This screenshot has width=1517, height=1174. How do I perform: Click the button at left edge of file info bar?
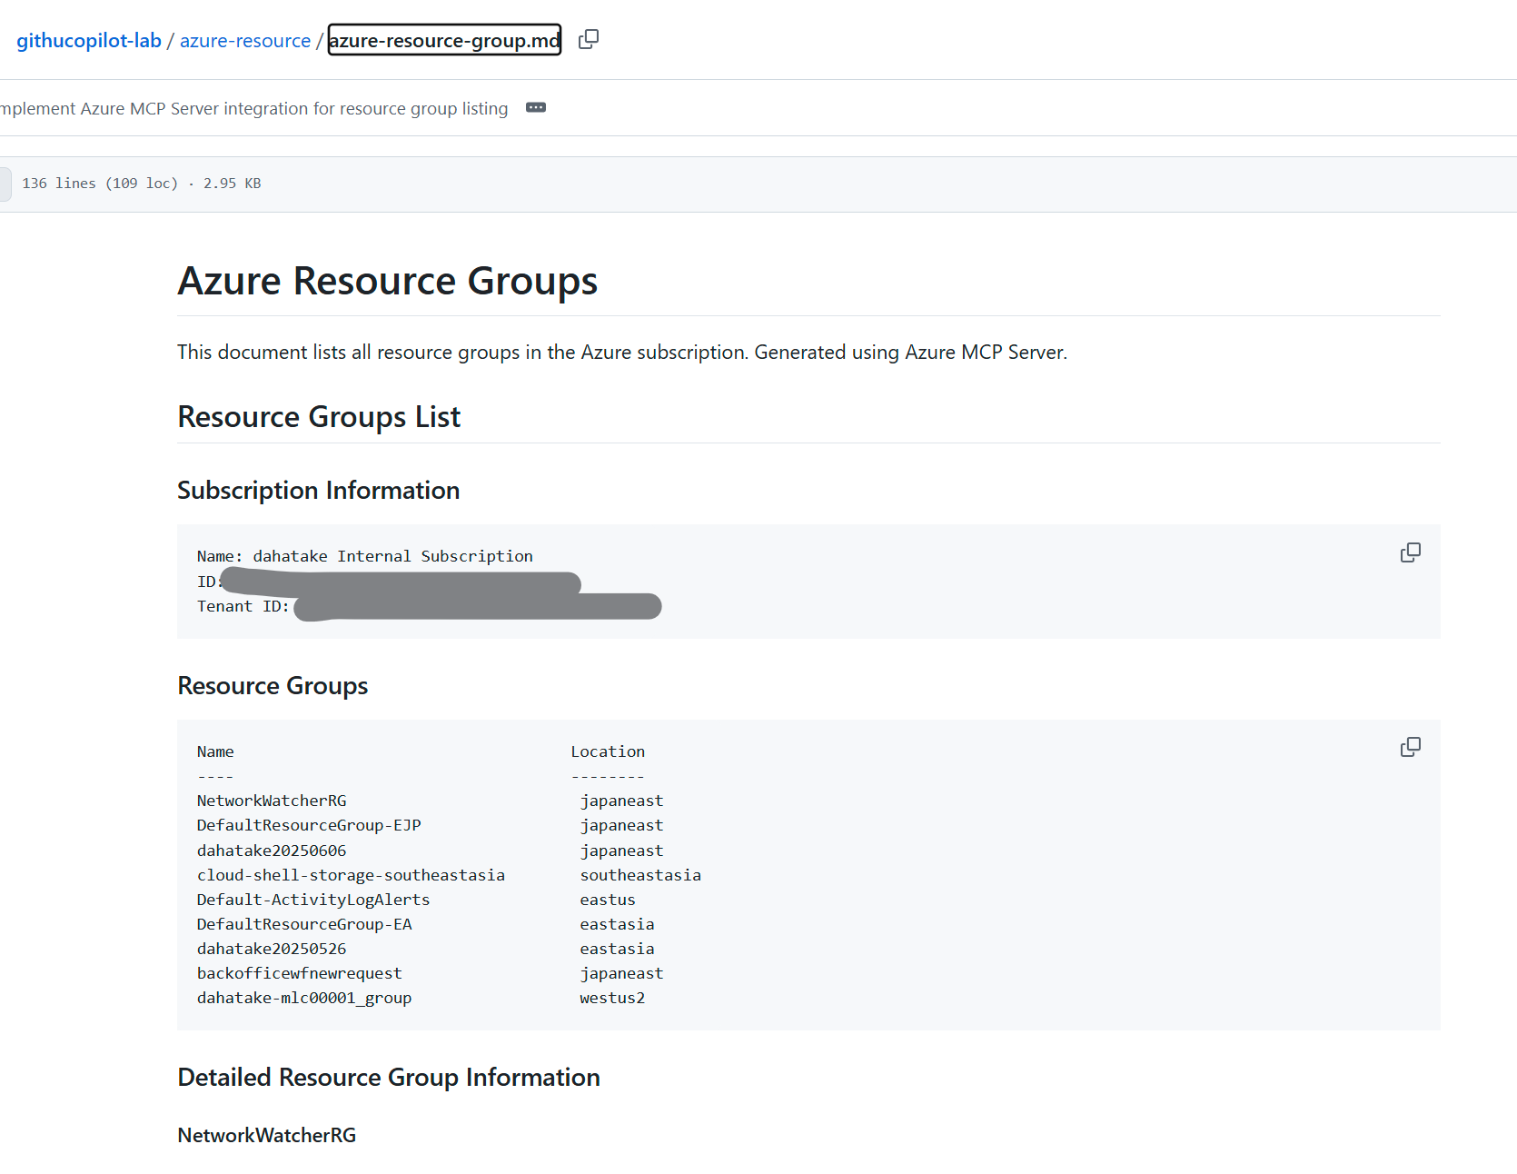(5, 184)
